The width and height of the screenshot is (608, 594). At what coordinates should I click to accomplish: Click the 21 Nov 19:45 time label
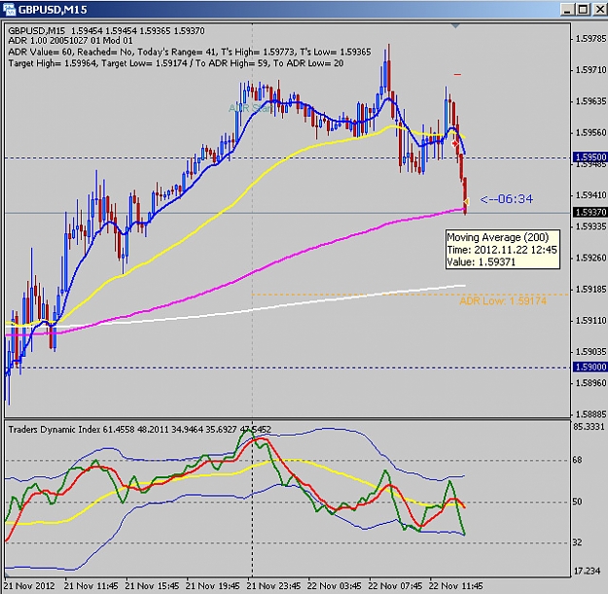coord(213,585)
